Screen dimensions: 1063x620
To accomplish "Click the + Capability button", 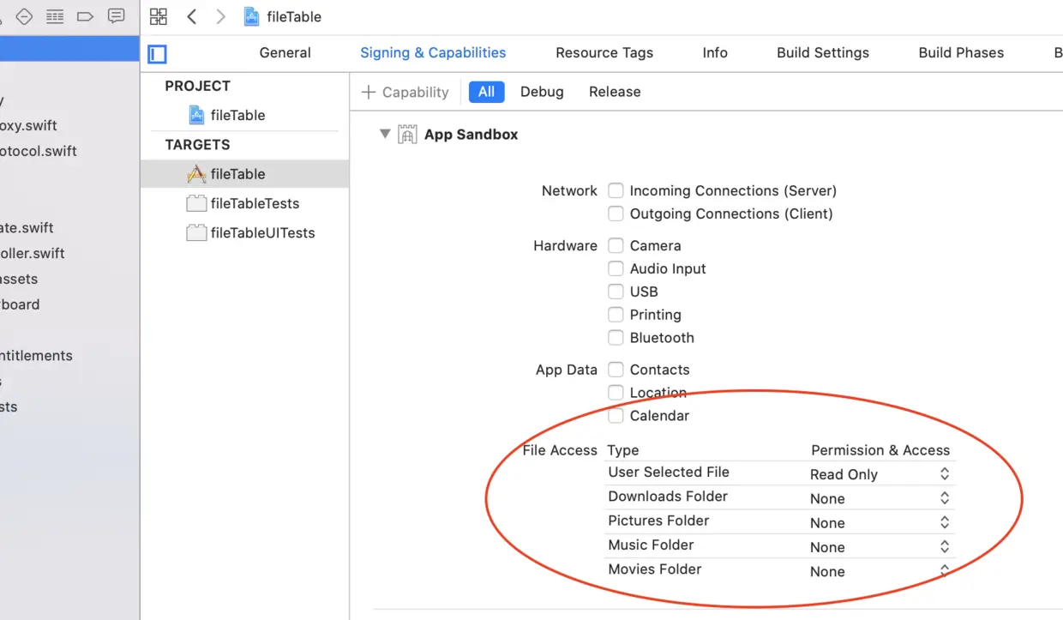I will point(405,92).
